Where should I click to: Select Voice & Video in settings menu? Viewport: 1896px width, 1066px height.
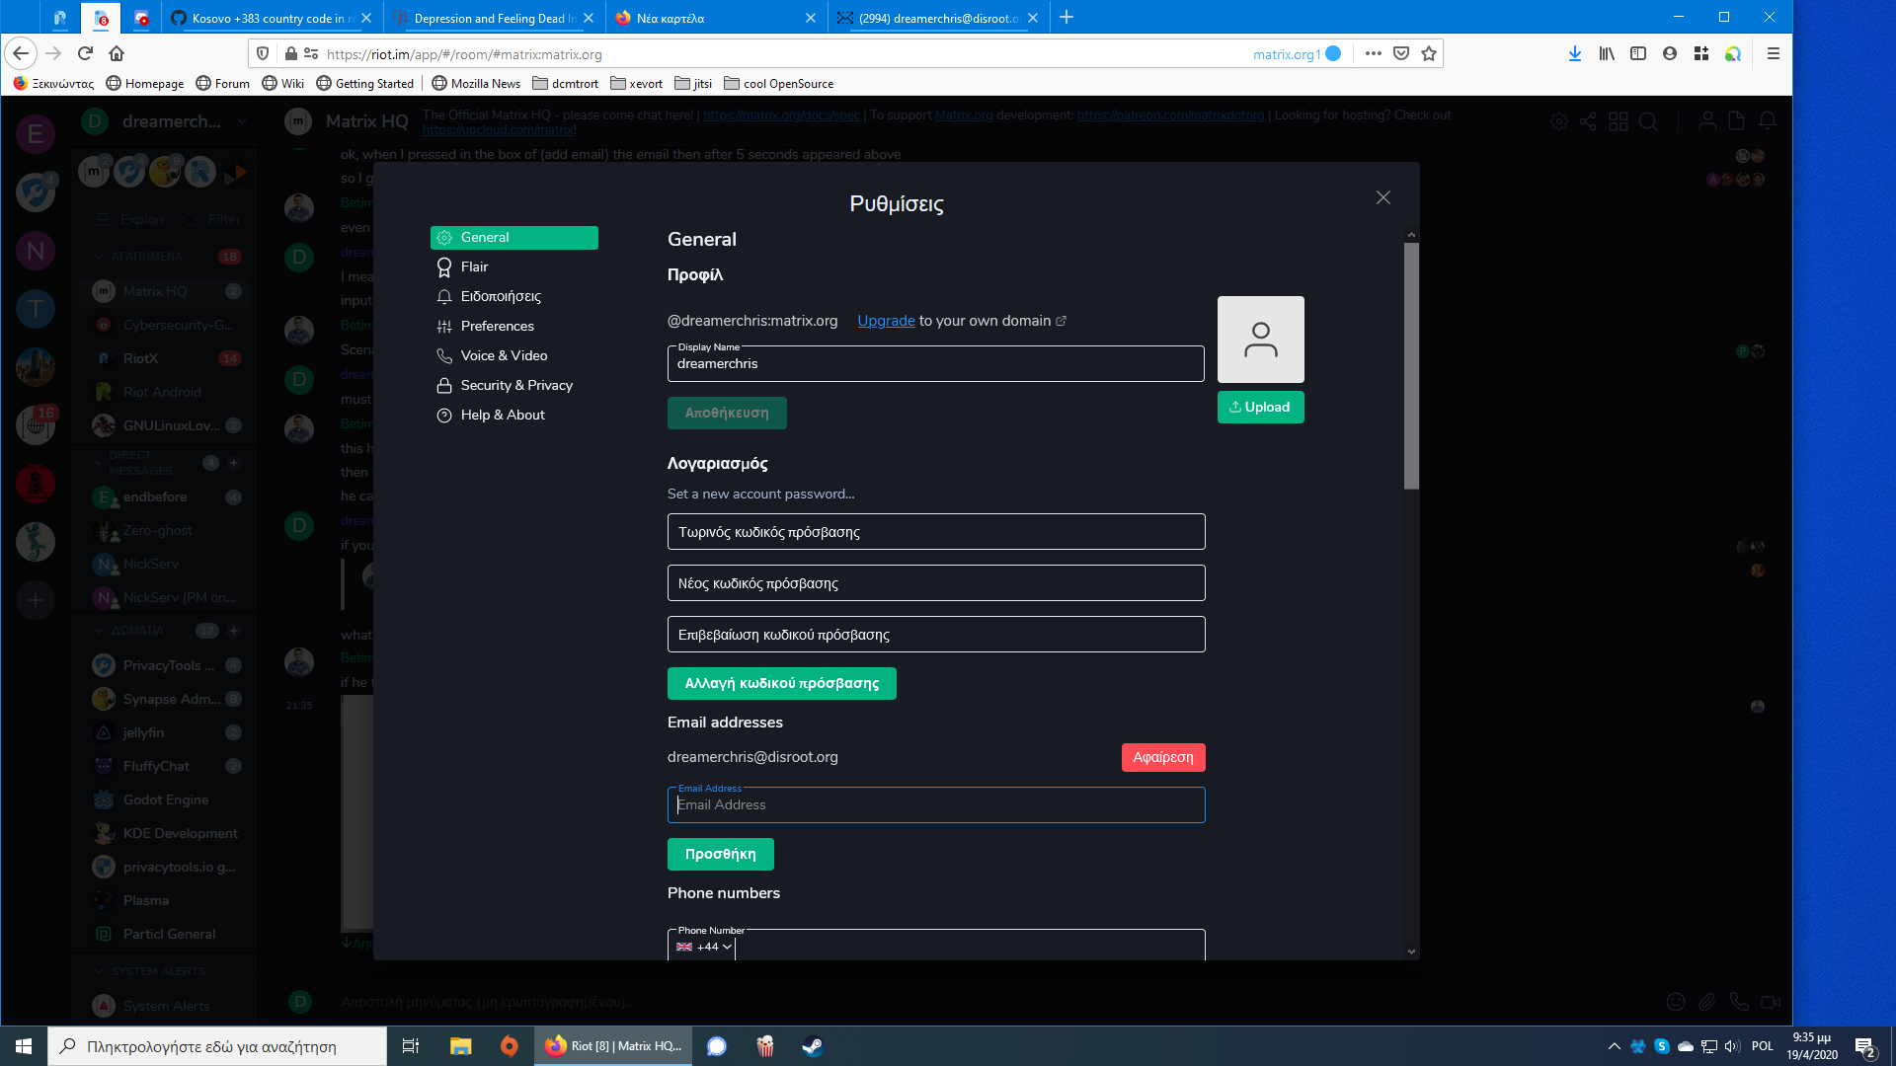click(503, 355)
